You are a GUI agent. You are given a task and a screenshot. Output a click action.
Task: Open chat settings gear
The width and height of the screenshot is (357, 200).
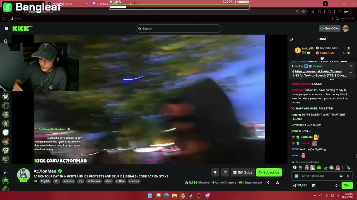[x=336, y=186]
